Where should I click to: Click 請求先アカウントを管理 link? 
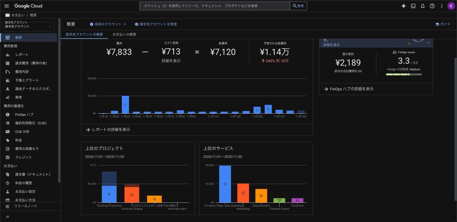[156, 24]
